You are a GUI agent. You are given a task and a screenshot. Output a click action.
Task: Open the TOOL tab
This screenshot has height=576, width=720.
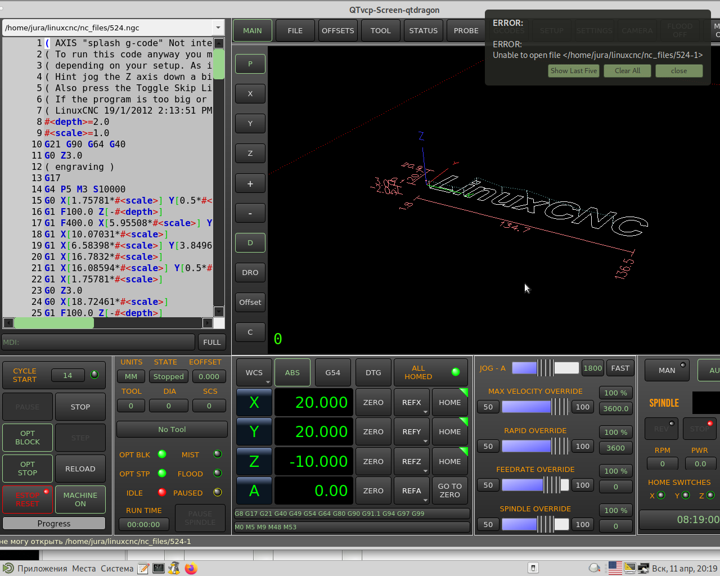381,31
